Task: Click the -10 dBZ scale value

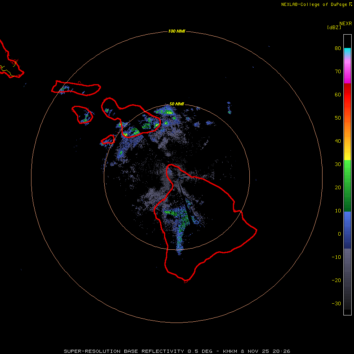Action: coord(336,257)
